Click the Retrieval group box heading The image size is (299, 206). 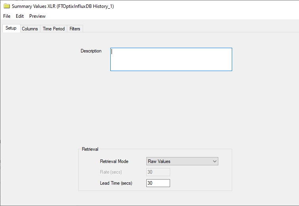pos(90,149)
